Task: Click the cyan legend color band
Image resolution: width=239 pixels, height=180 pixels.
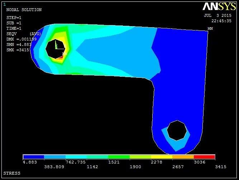Action: [76, 157]
